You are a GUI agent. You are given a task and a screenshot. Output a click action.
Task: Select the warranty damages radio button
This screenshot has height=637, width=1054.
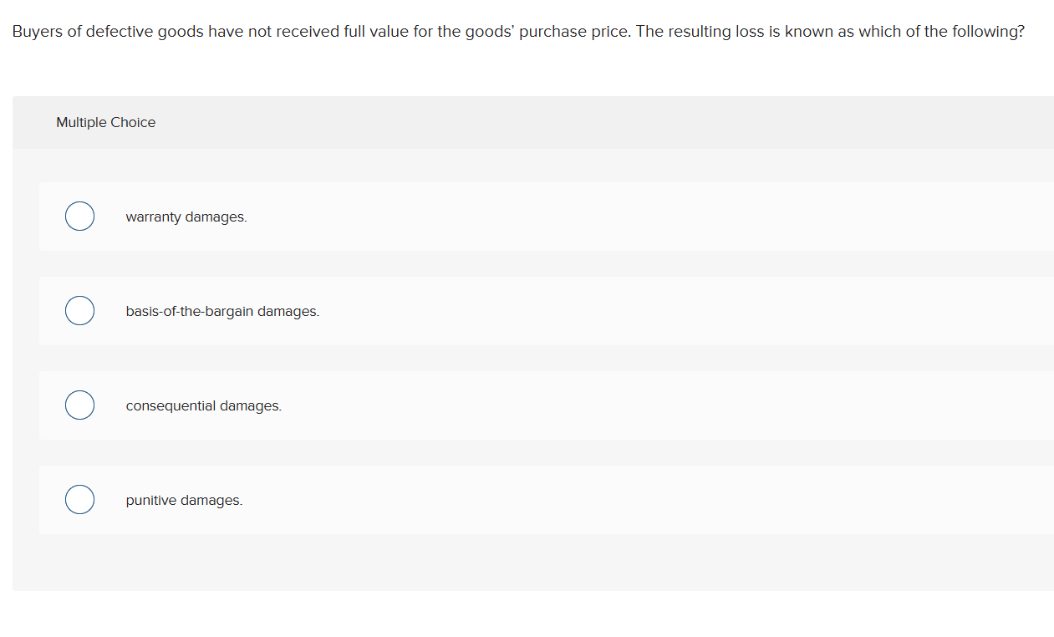pyautogui.click(x=79, y=216)
